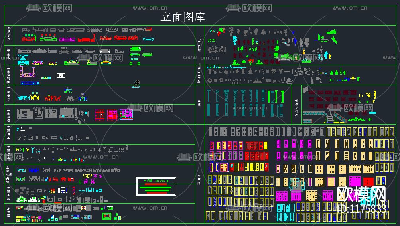Select red chaise lounge with tall lamp
The height and width of the screenshot is (226, 400).
[87, 38]
